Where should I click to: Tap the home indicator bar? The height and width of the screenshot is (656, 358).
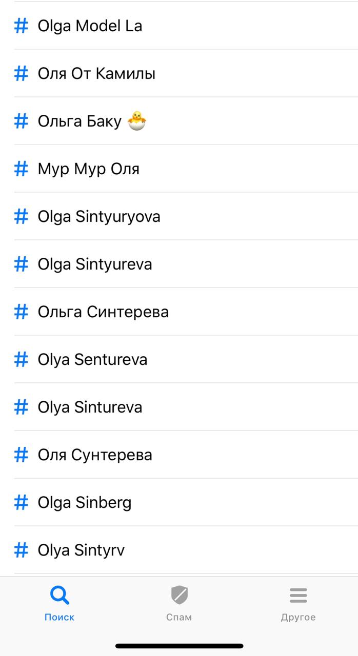point(179,646)
